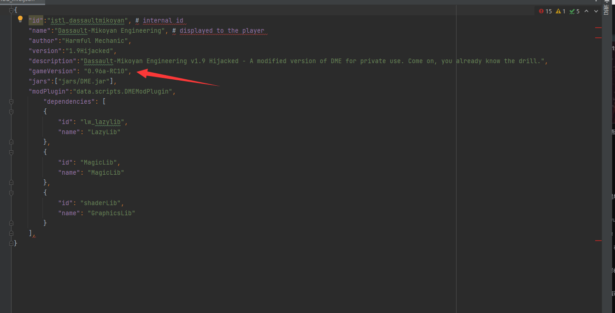Click the green typo check indicator

click(574, 11)
